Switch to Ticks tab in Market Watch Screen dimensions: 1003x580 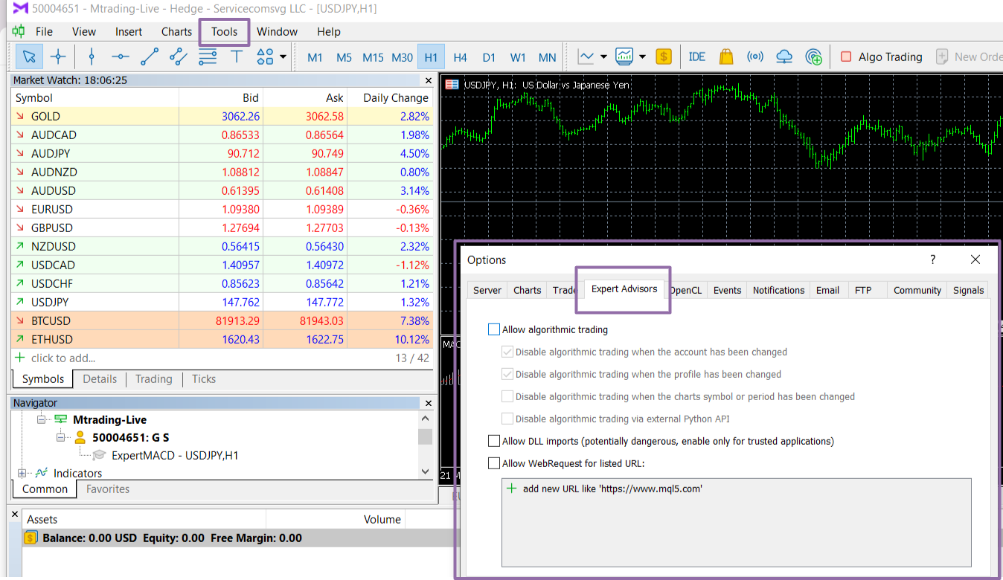(204, 379)
